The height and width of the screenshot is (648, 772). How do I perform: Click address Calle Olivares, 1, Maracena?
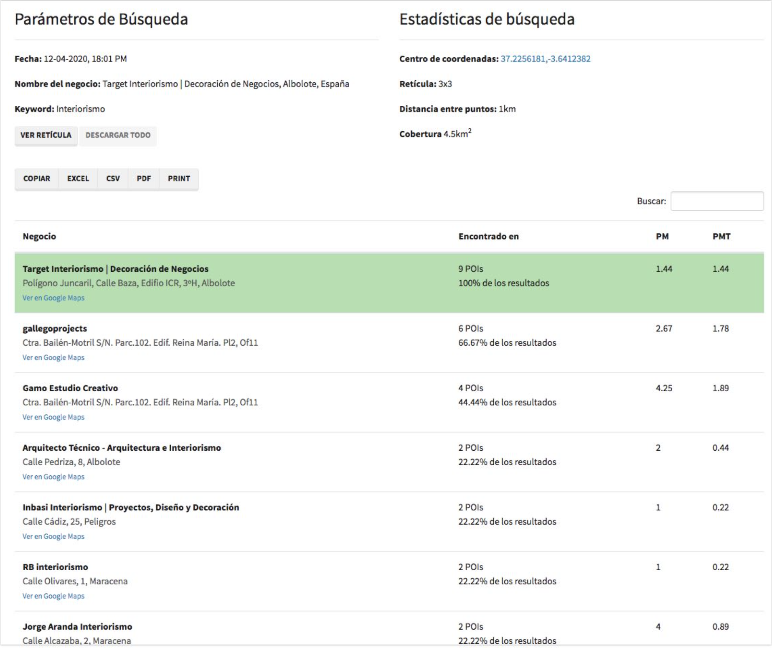pyautogui.click(x=75, y=582)
